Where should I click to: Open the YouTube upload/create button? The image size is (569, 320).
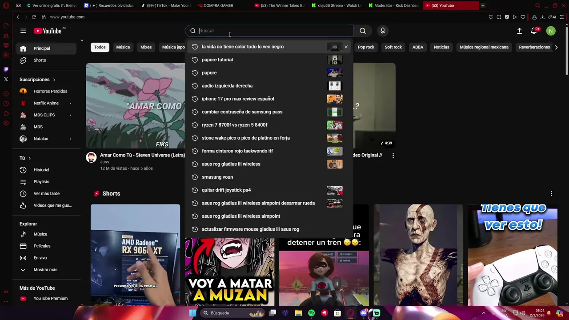coord(519,31)
